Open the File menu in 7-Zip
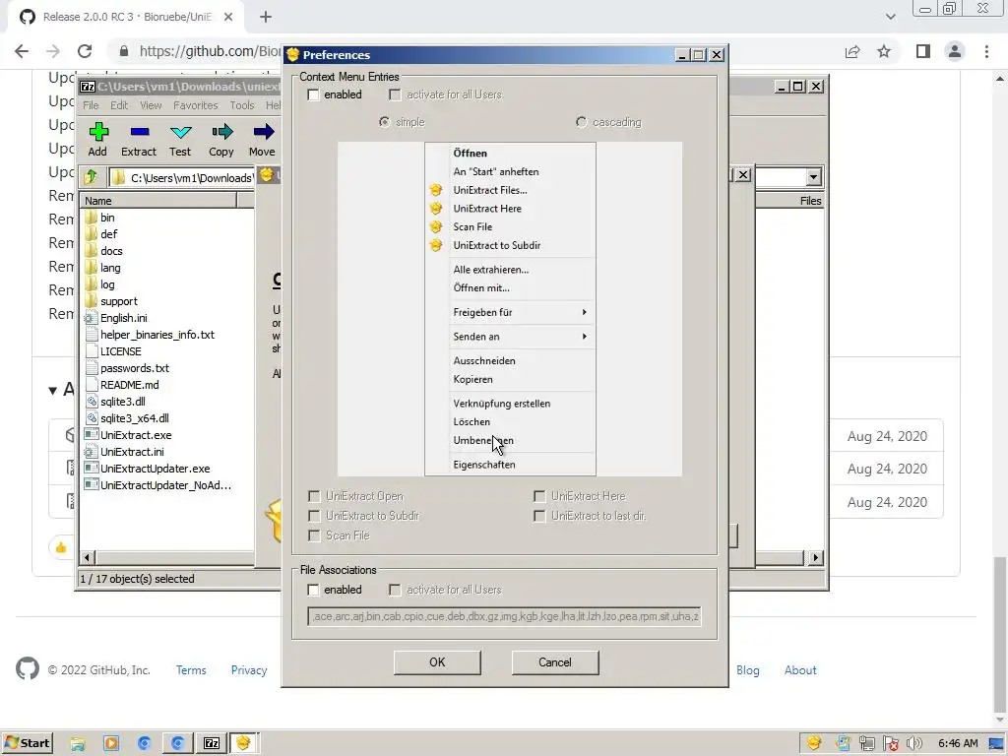The image size is (1008, 756). coord(91,105)
